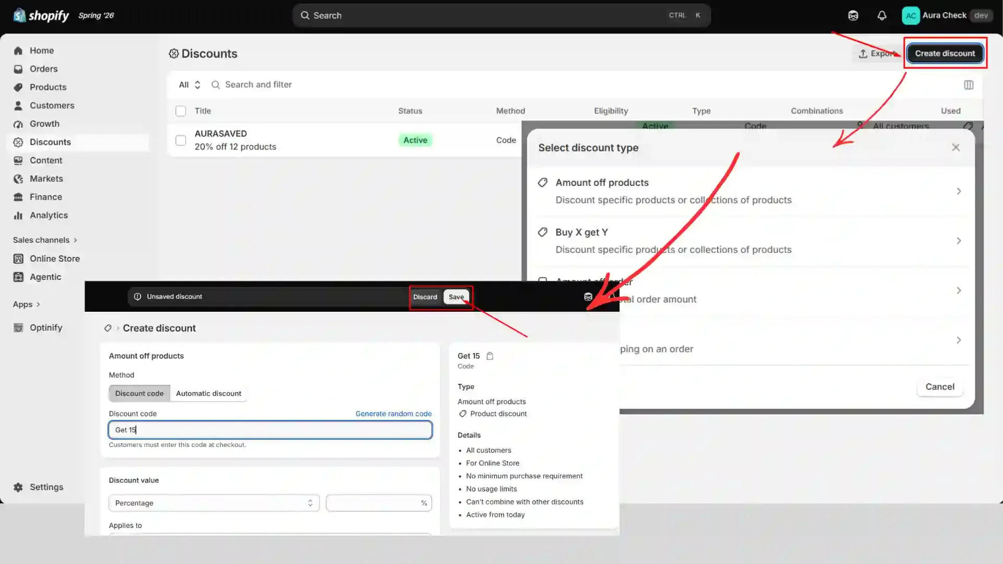
Task: Click the Create discount button
Action: tap(944, 53)
